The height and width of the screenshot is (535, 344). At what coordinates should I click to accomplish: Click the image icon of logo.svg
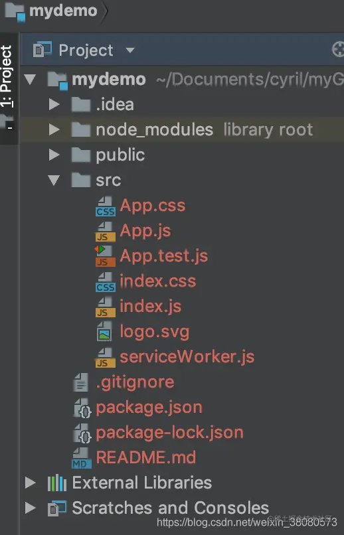click(104, 332)
